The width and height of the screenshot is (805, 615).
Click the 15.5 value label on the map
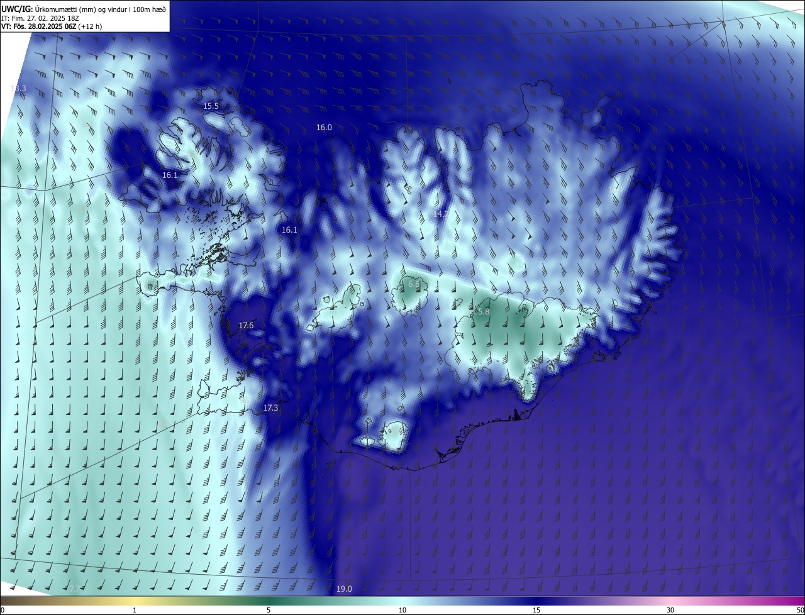click(211, 106)
